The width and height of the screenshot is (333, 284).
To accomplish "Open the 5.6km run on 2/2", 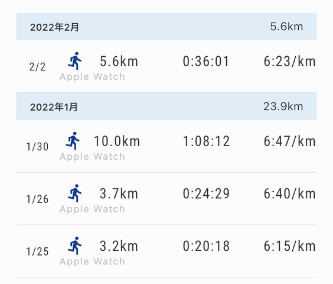I will tap(166, 66).
